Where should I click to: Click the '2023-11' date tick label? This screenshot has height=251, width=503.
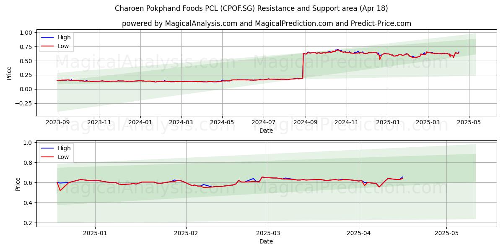pyautogui.click(x=99, y=123)
